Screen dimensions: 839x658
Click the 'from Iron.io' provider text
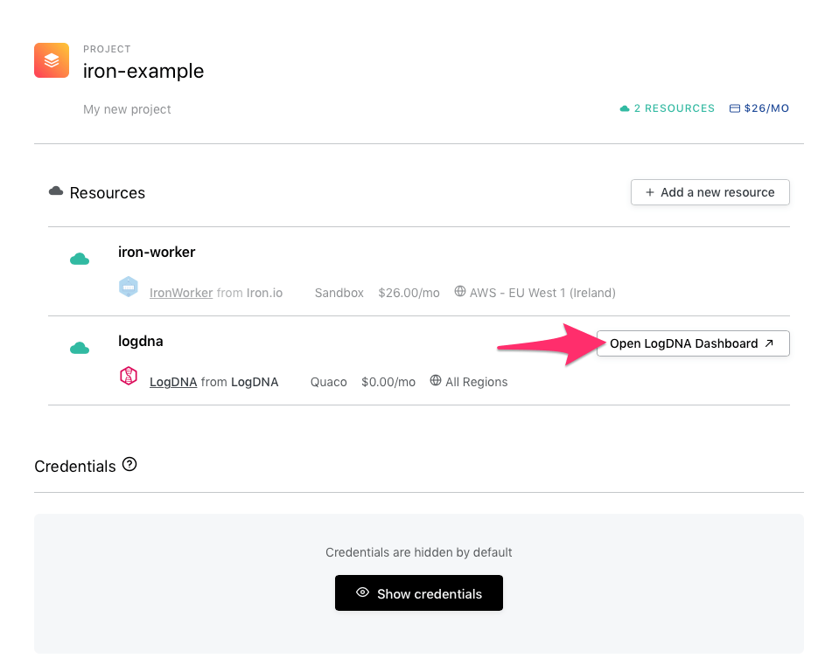(249, 293)
